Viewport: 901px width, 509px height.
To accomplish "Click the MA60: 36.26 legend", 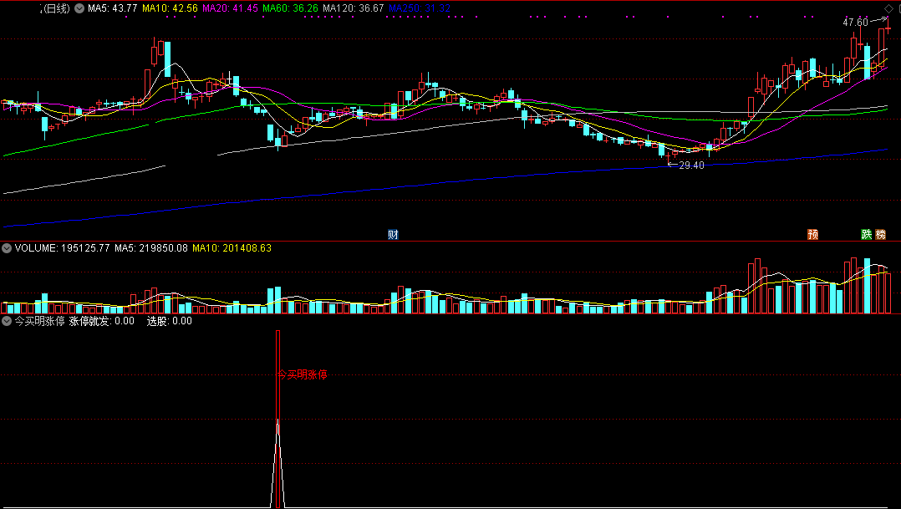I will coord(290,8).
